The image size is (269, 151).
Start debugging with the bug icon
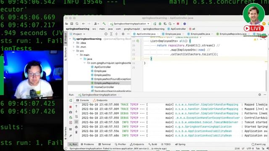coord(160,23)
